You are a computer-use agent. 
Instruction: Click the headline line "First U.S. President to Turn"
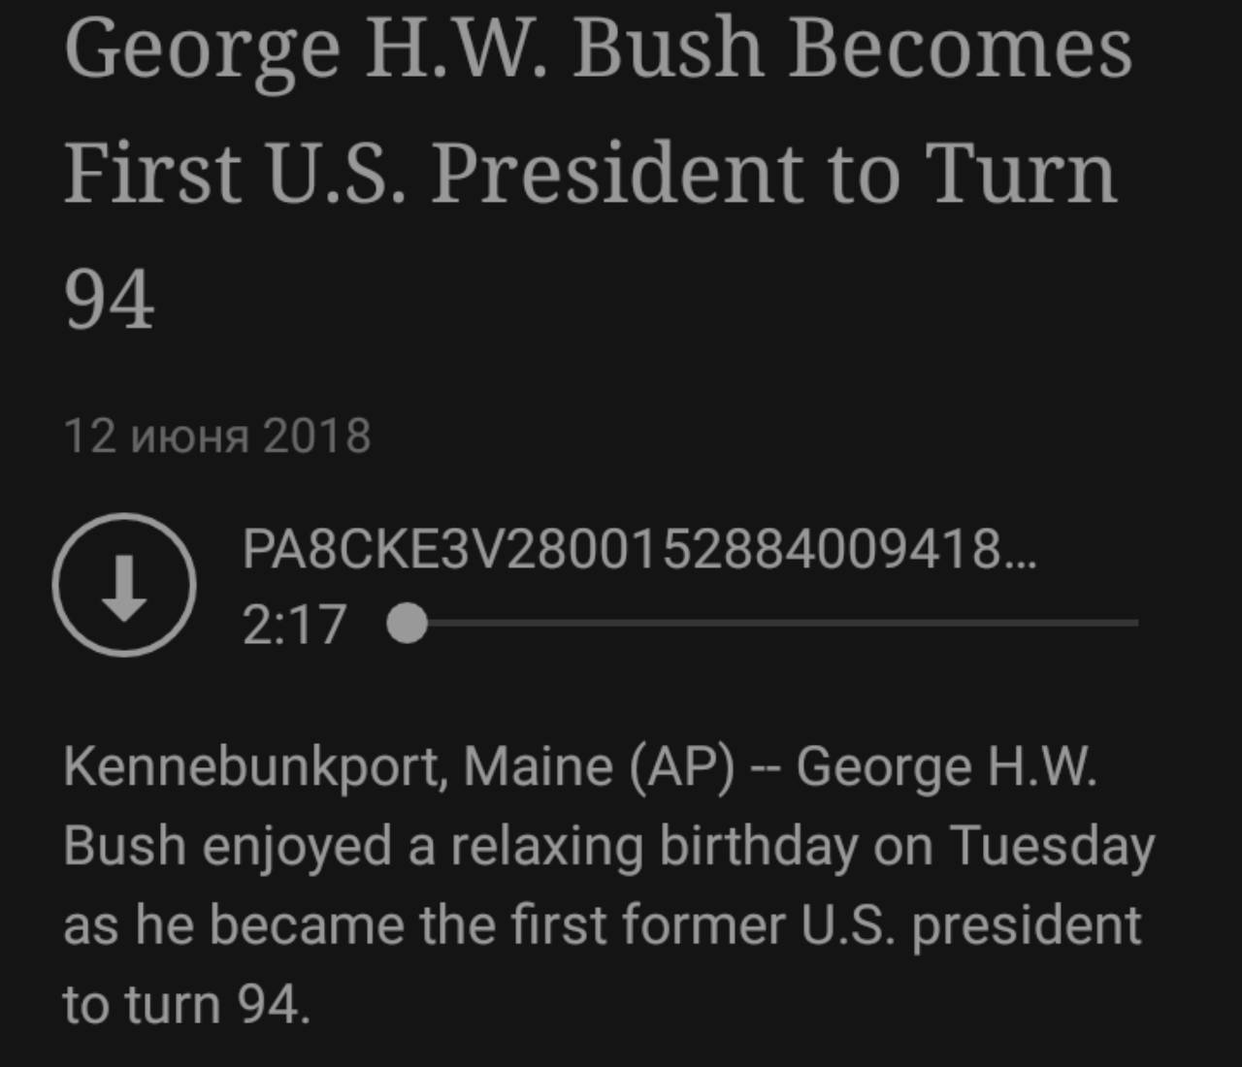[x=590, y=175]
